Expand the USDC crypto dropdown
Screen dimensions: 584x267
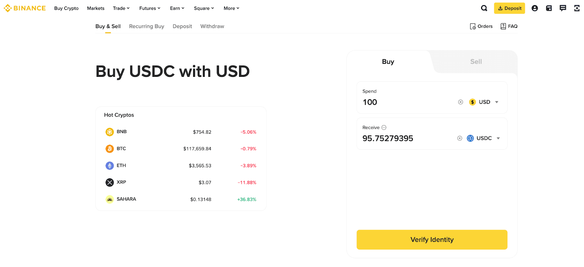484,138
